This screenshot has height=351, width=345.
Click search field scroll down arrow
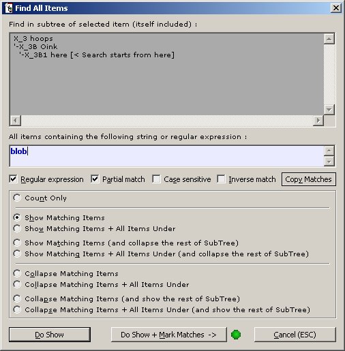tap(329, 162)
